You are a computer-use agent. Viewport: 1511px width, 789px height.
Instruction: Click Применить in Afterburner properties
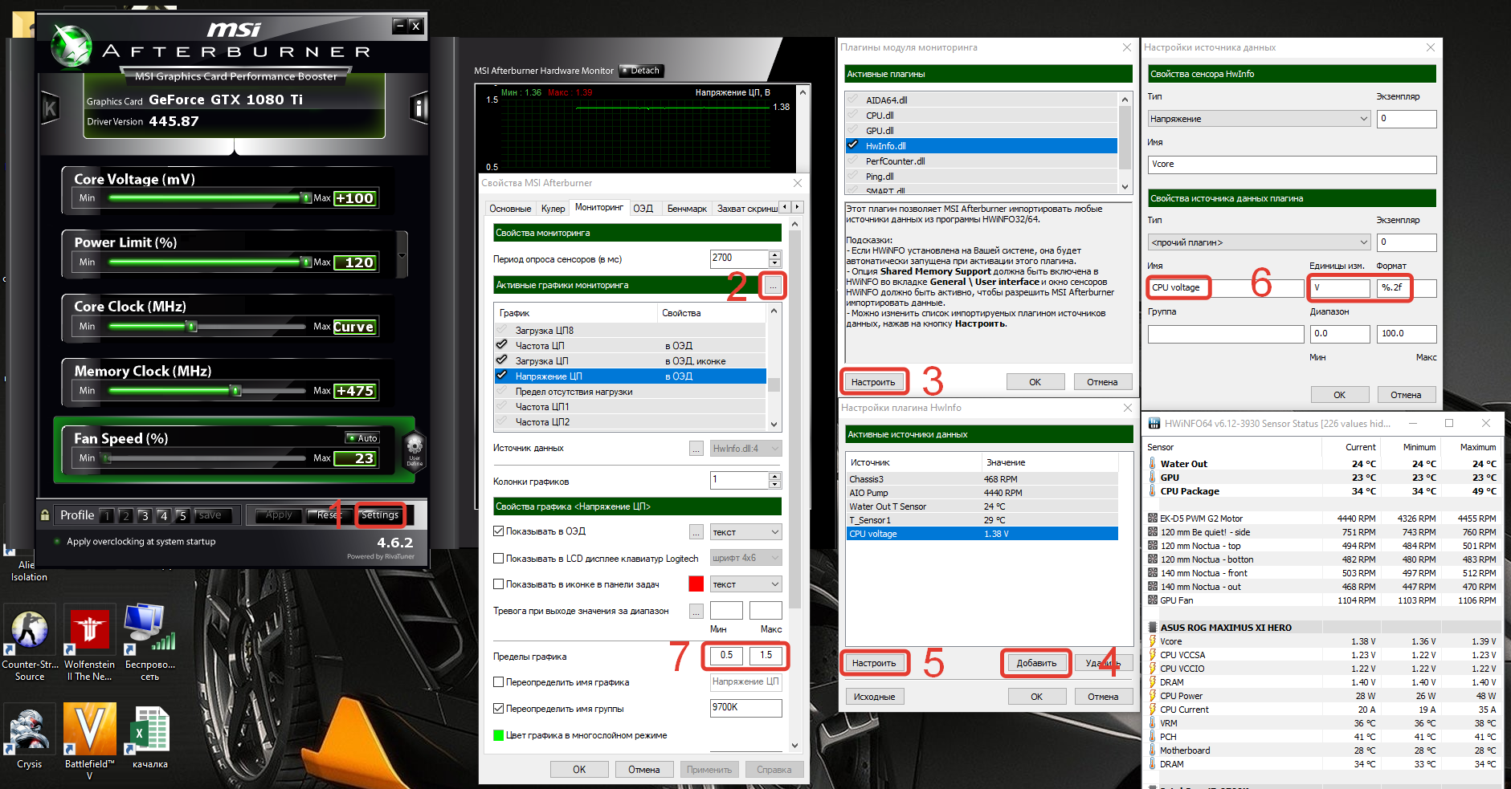709,770
